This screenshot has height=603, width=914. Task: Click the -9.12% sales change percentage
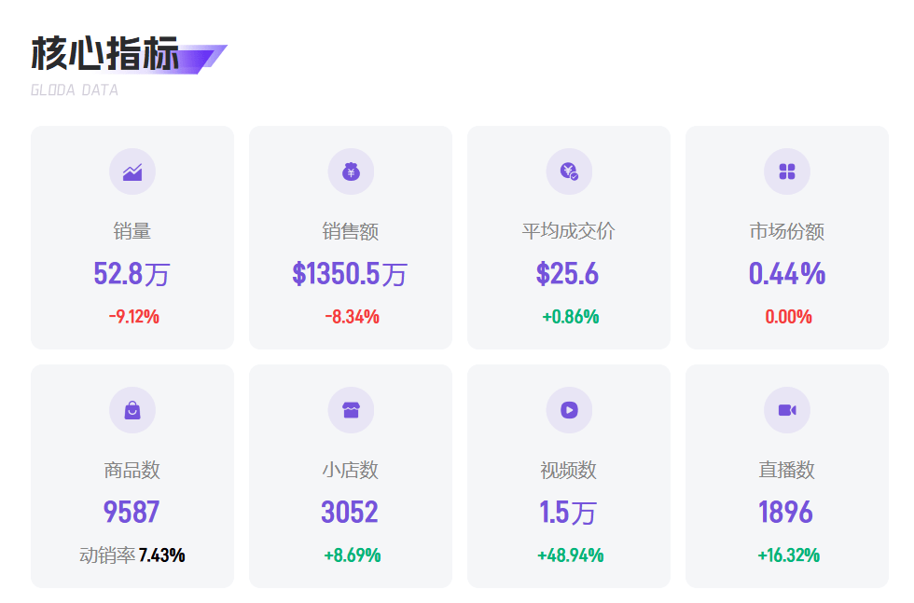click(x=133, y=317)
